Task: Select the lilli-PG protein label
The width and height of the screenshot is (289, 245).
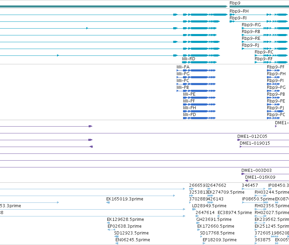Action: [x=183, y=74]
